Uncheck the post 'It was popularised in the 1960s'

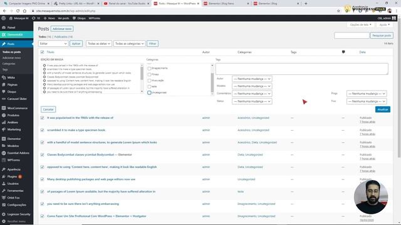pyautogui.click(x=42, y=118)
